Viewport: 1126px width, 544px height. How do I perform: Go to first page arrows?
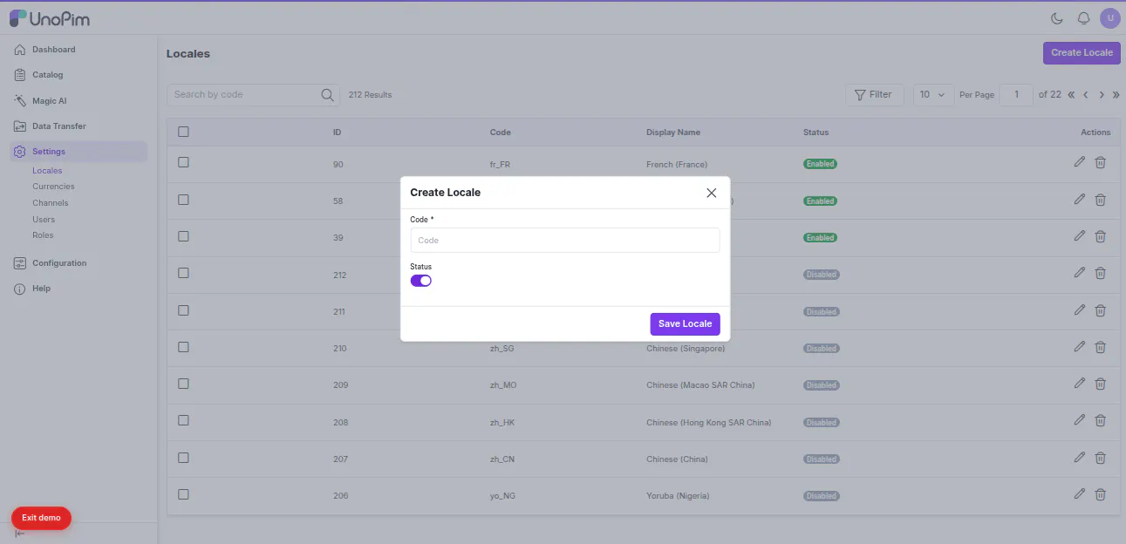pos(1071,95)
